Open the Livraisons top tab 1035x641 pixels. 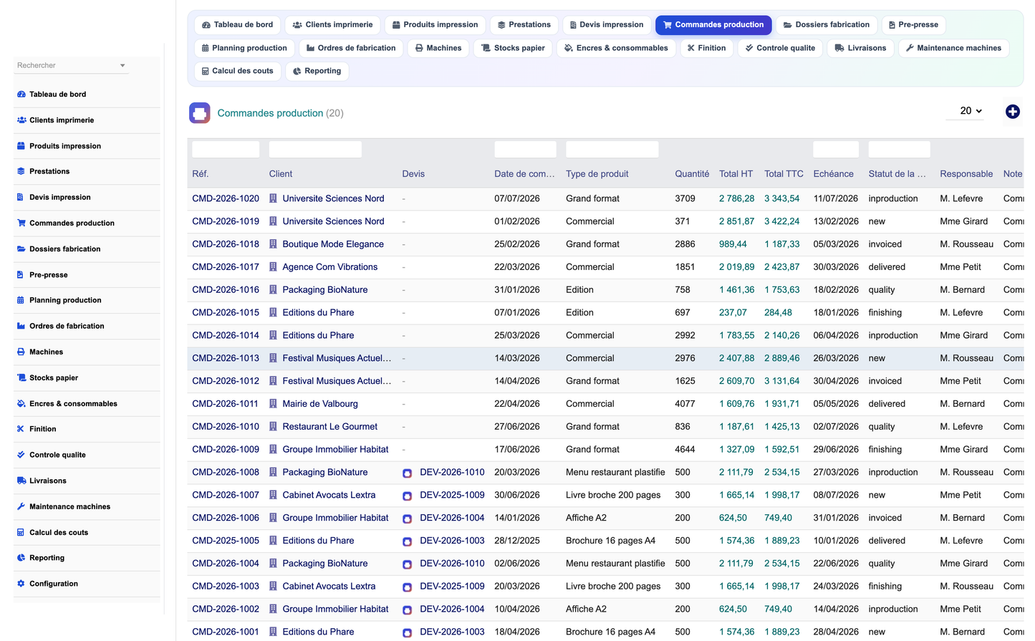click(860, 48)
